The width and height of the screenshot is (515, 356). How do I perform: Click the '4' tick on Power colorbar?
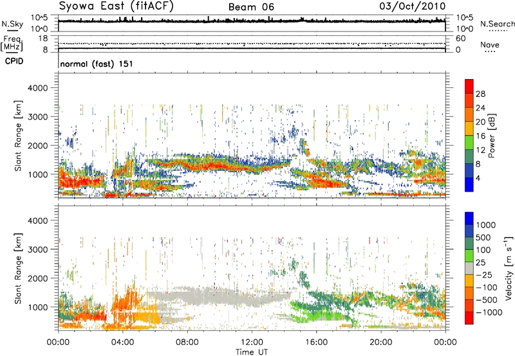point(478,178)
